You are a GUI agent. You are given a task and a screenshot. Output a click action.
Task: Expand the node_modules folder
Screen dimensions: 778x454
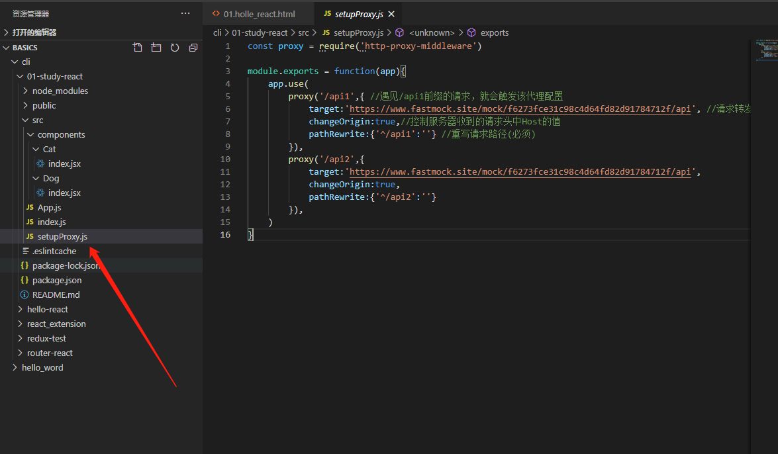pyautogui.click(x=25, y=91)
